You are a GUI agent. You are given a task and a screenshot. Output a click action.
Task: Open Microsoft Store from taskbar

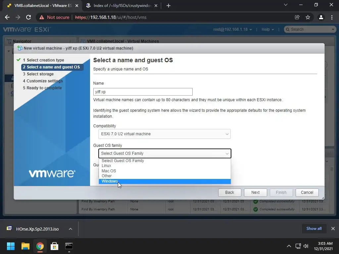pyautogui.click(x=54, y=246)
